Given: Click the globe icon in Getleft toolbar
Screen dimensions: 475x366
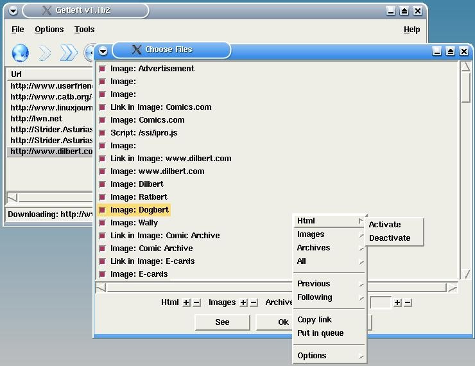Looking at the screenshot, I should [x=21, y=53].
